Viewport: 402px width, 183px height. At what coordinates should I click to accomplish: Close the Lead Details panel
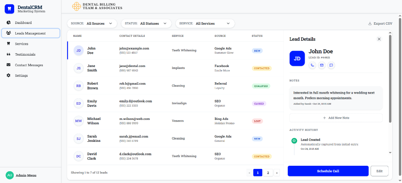point(379,39)
